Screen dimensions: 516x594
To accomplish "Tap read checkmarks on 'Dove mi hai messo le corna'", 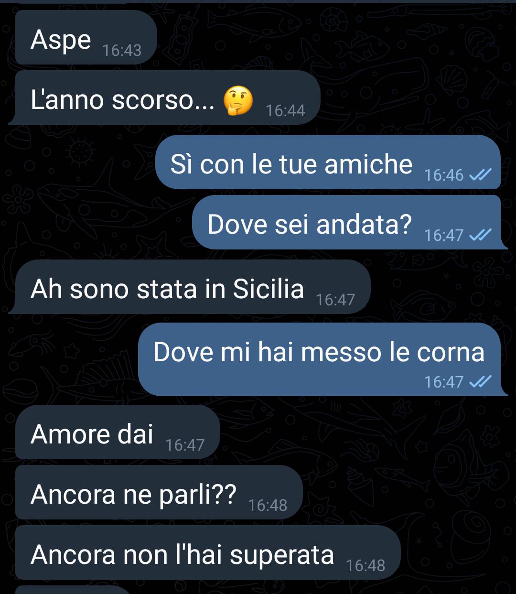I will pyautogui.click(x=480, y=381).
